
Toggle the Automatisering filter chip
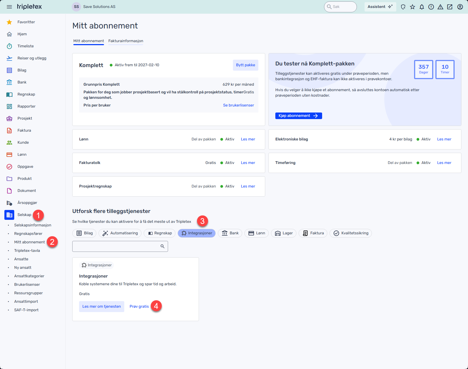[x=120, y=233]
